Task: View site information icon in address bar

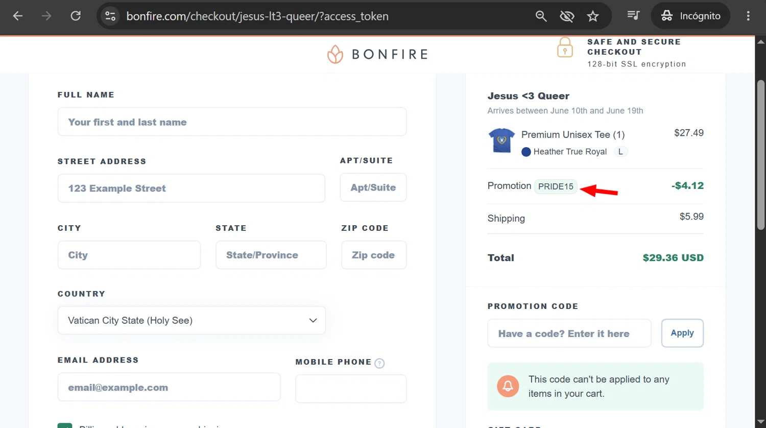Action: (x=110, y=16)
